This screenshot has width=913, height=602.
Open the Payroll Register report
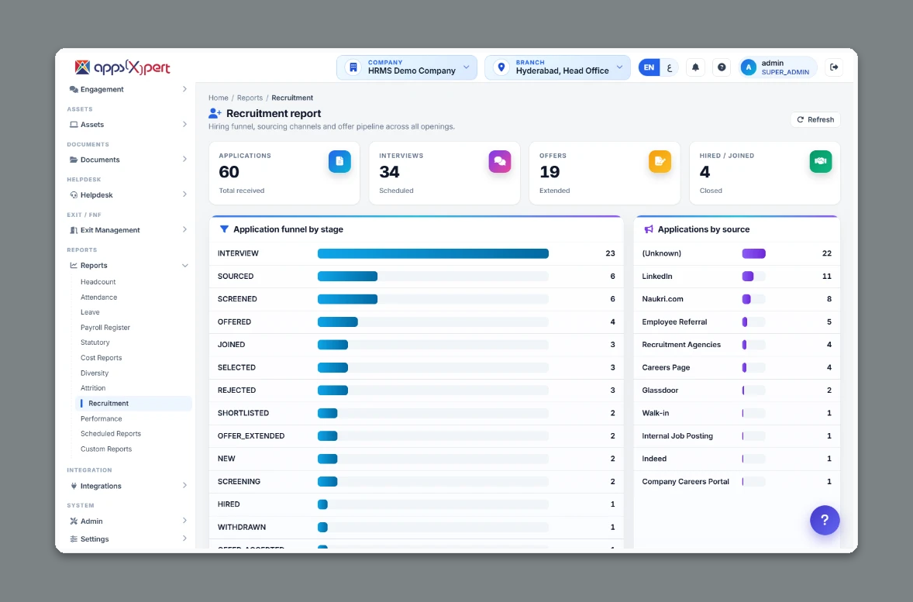pyautogui.click(x=105, y=327)
